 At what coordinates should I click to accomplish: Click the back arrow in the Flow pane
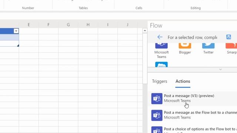(160, 37)
